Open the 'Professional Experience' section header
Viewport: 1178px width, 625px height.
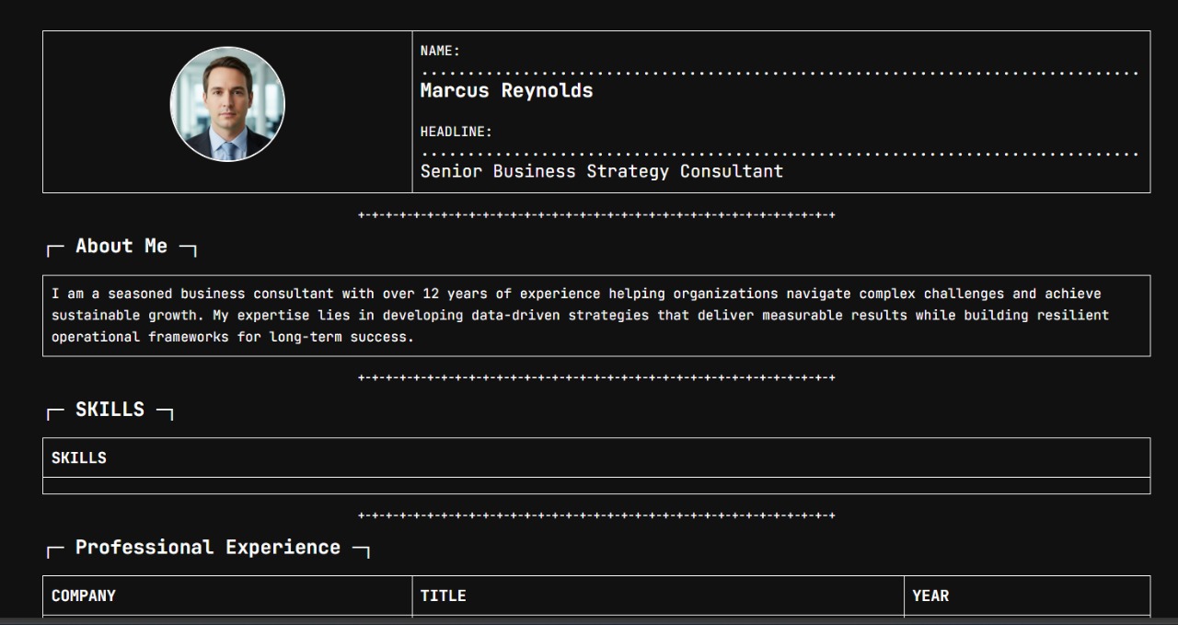pyautogui.click(x=207, y=547)
